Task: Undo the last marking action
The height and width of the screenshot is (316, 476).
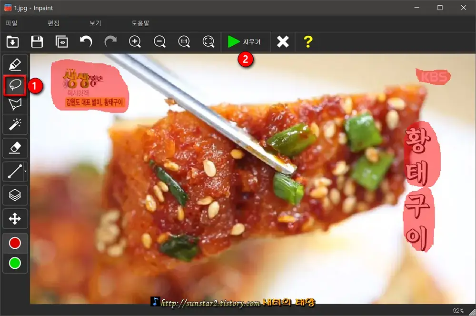Action: tap(86, 41)
